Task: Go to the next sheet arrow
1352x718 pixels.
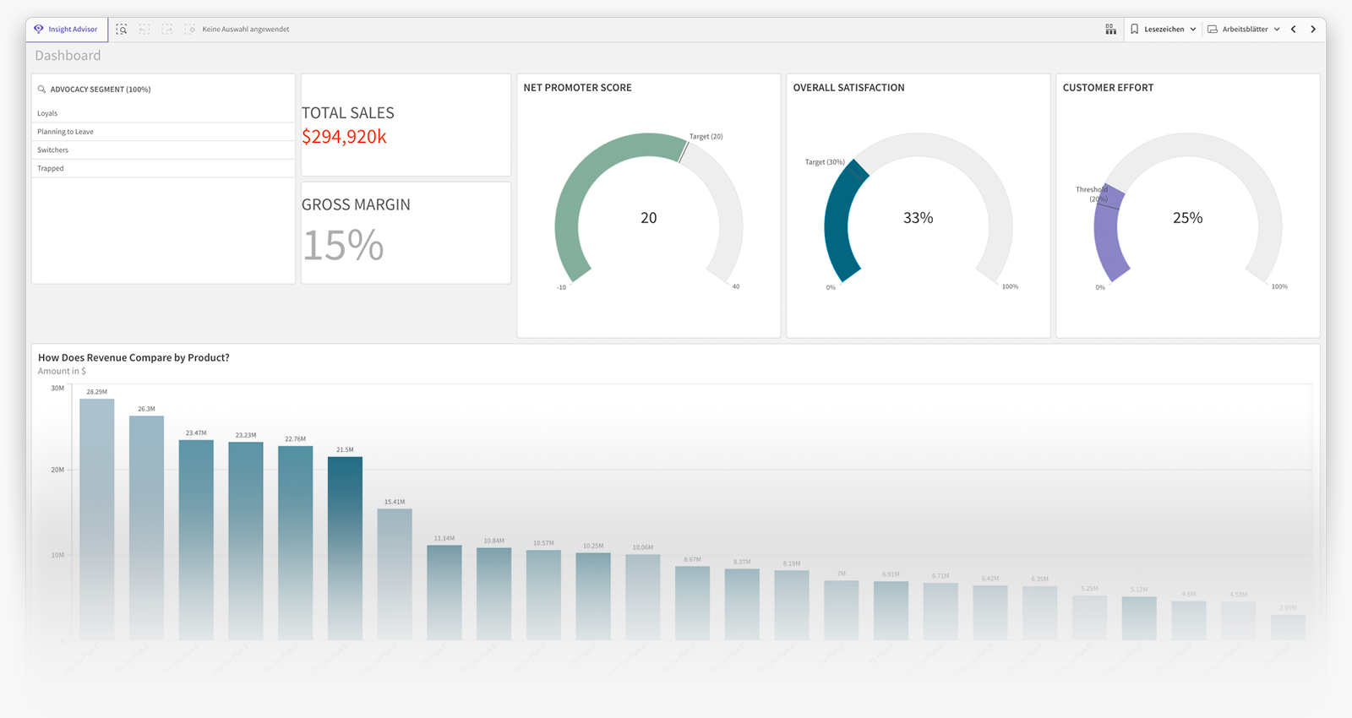Action: click(1313, 30)
